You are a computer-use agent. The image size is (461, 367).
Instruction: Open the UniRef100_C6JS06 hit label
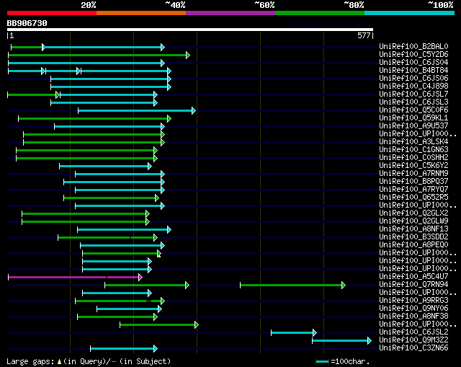click(x=413, y=79)
